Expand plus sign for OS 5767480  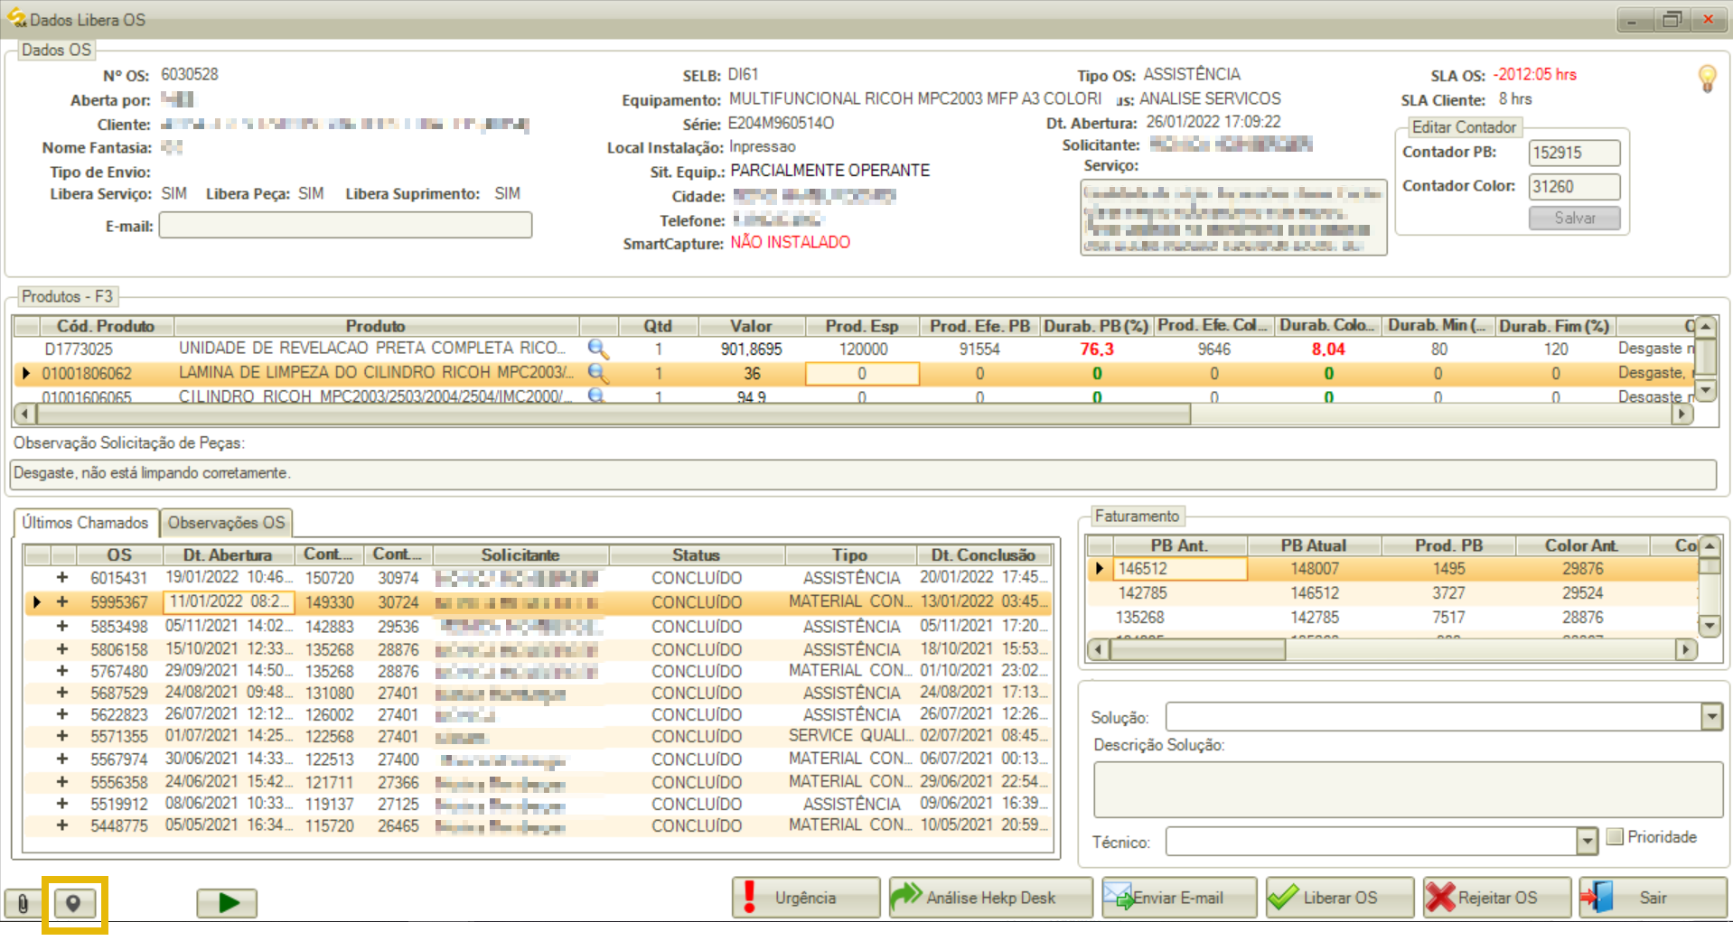pos(62,671)
